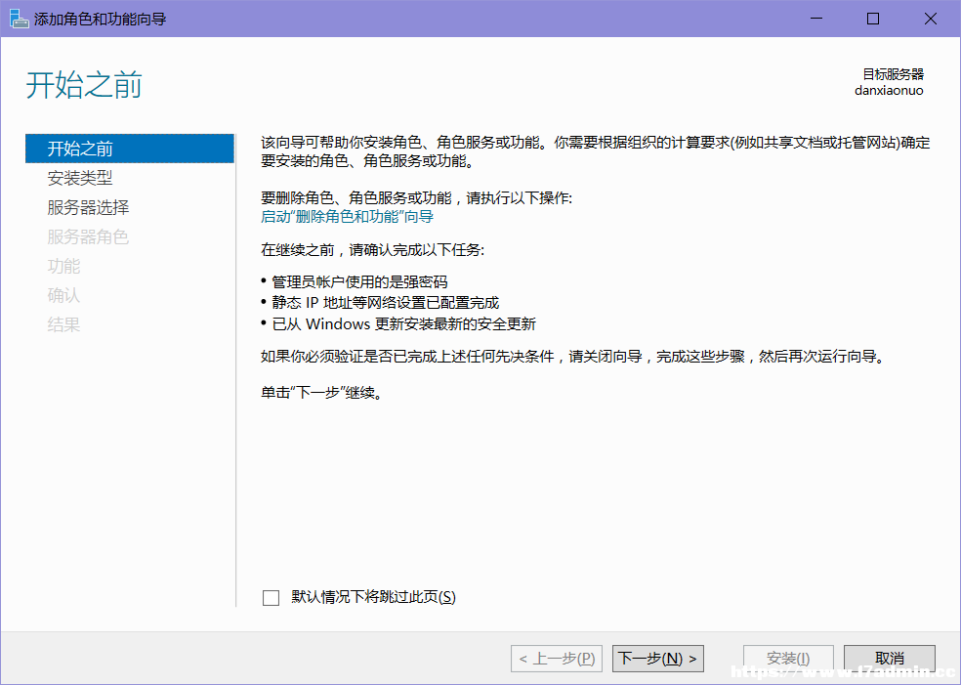Screen dimensions: 961x685
Task: Click the 功能 sidebar item
Action: point(63,266)
